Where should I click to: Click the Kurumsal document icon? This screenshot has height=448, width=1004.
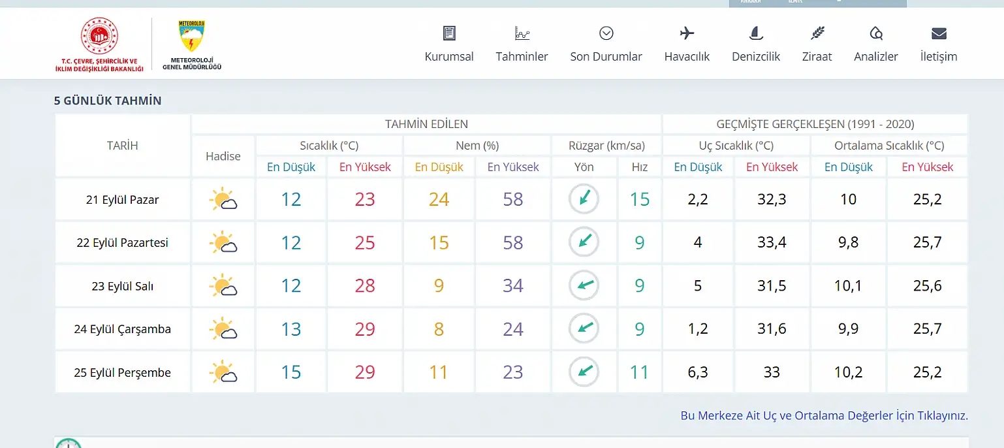tap(449, 33)
